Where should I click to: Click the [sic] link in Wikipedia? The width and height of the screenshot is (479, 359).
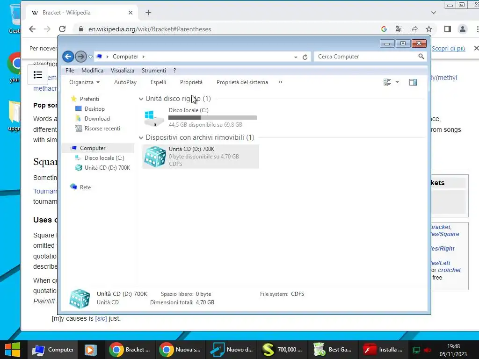[x=101, y=318]
